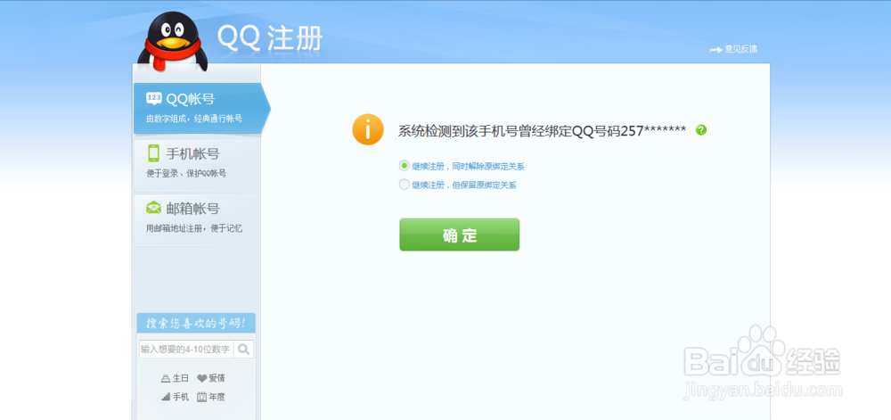Click the QQ 注册 page title

click(x=270, y=38)
